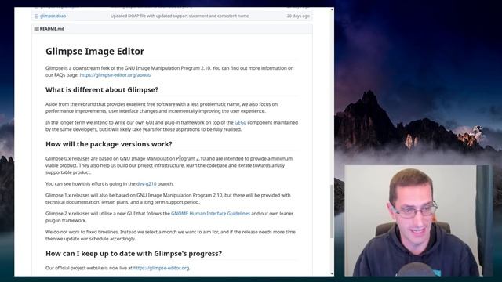Screen dimensions: 502x282
Task: Open the dev-g210 branch link
Action: [147, 184]
